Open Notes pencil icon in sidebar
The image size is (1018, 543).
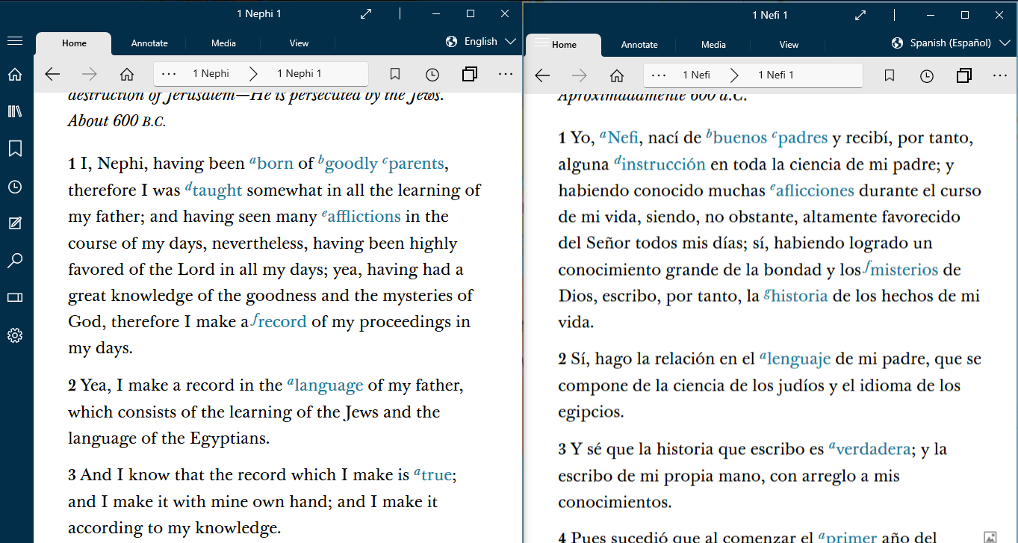point(15,223)
